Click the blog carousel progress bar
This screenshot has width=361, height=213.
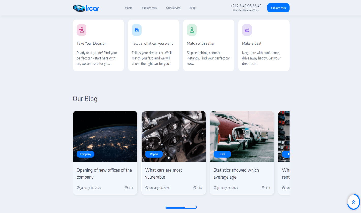(x=181, y=207)
